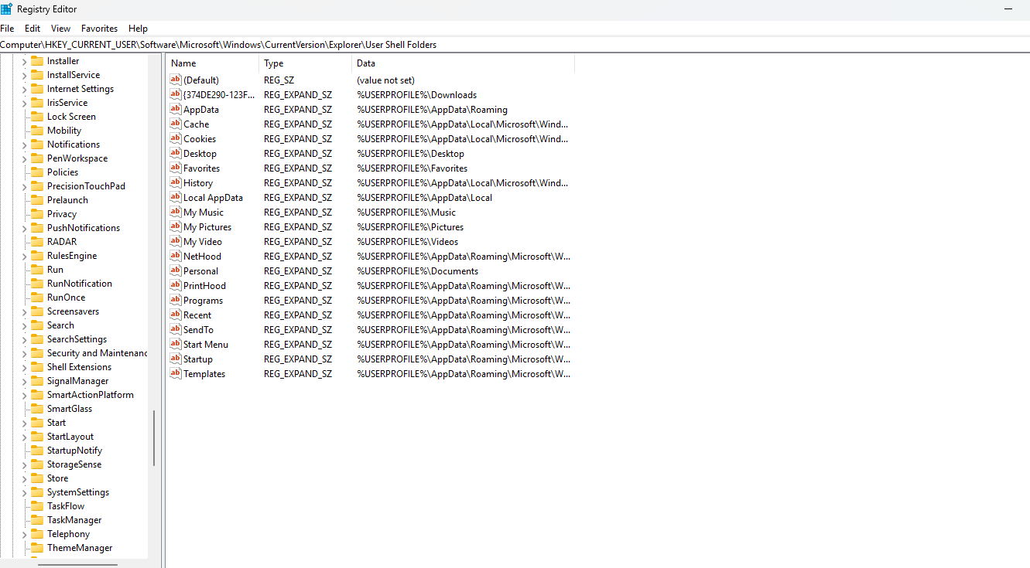This screenshot has width=1030, height=568.
Task: Sort values by the Name column header
Action: click(183, 63)
